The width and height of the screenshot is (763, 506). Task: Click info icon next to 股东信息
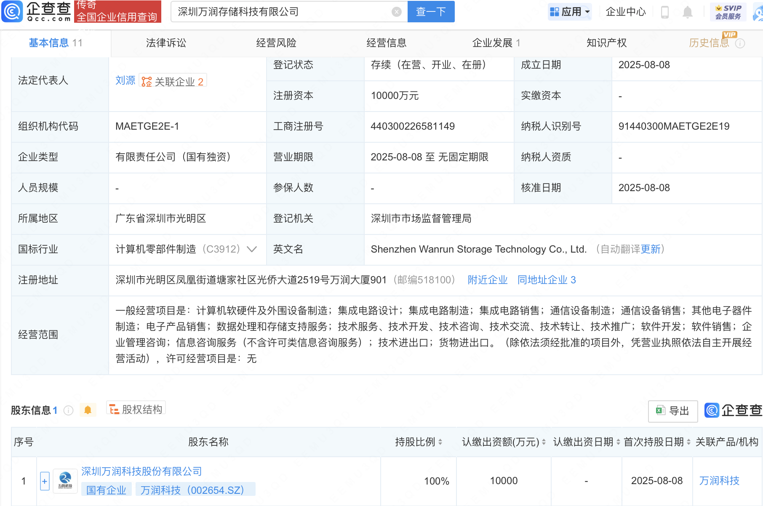point(68,410)
